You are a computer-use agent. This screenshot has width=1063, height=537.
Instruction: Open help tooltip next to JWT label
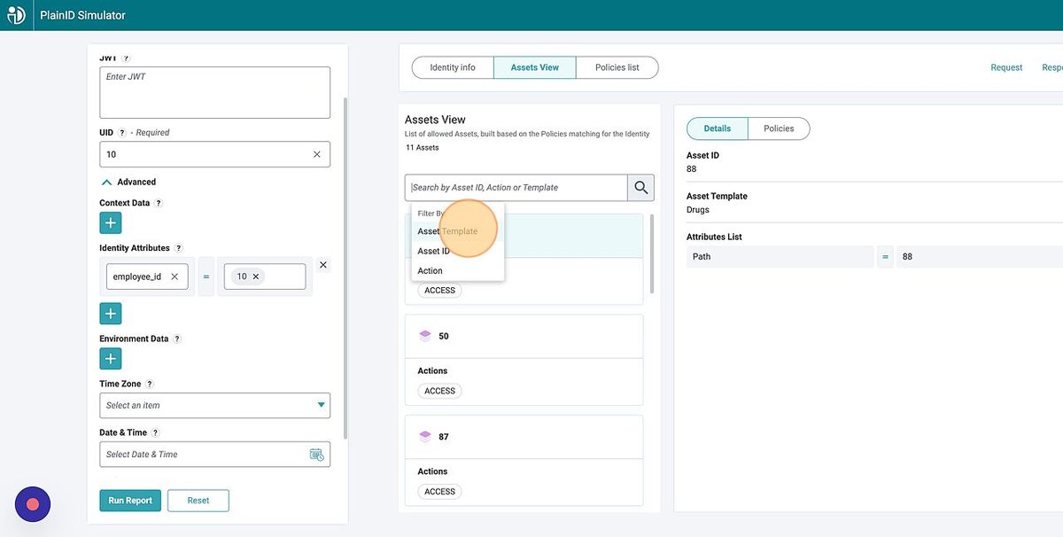[x=126, y=58]
